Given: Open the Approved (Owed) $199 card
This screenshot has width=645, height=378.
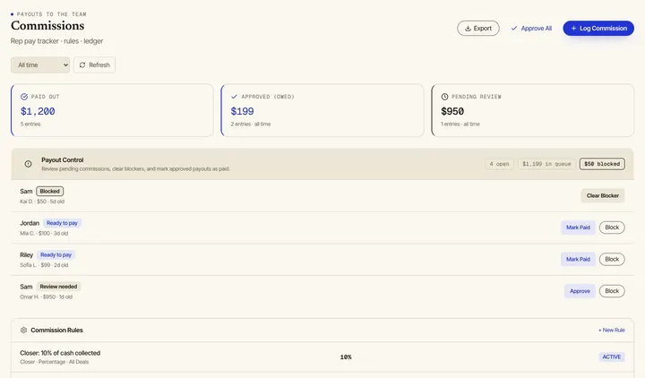Looking at the screenshot, I should tap(322, 110).
